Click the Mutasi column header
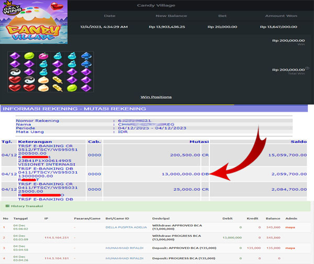Image resolution: width=314 pixels, height=264 pixels. [199, 142]
